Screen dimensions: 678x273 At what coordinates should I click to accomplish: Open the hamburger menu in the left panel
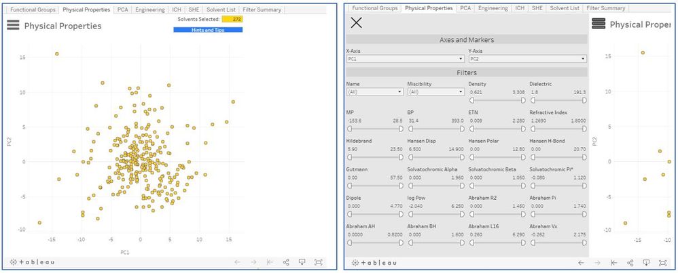click(x=13, y=26)
